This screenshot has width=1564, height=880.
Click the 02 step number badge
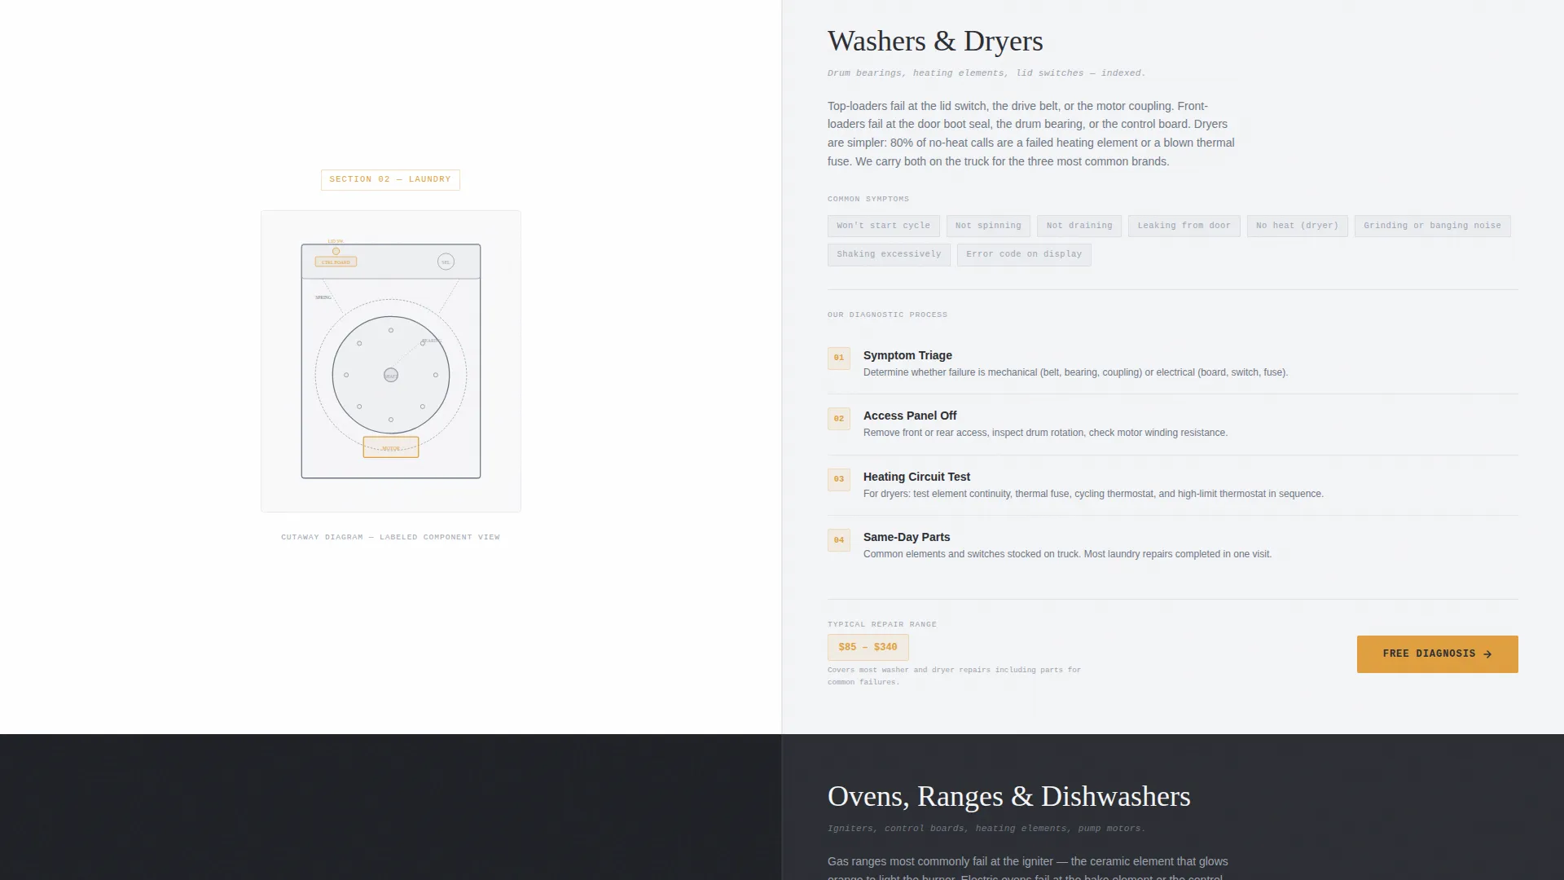tap(839, 419)
